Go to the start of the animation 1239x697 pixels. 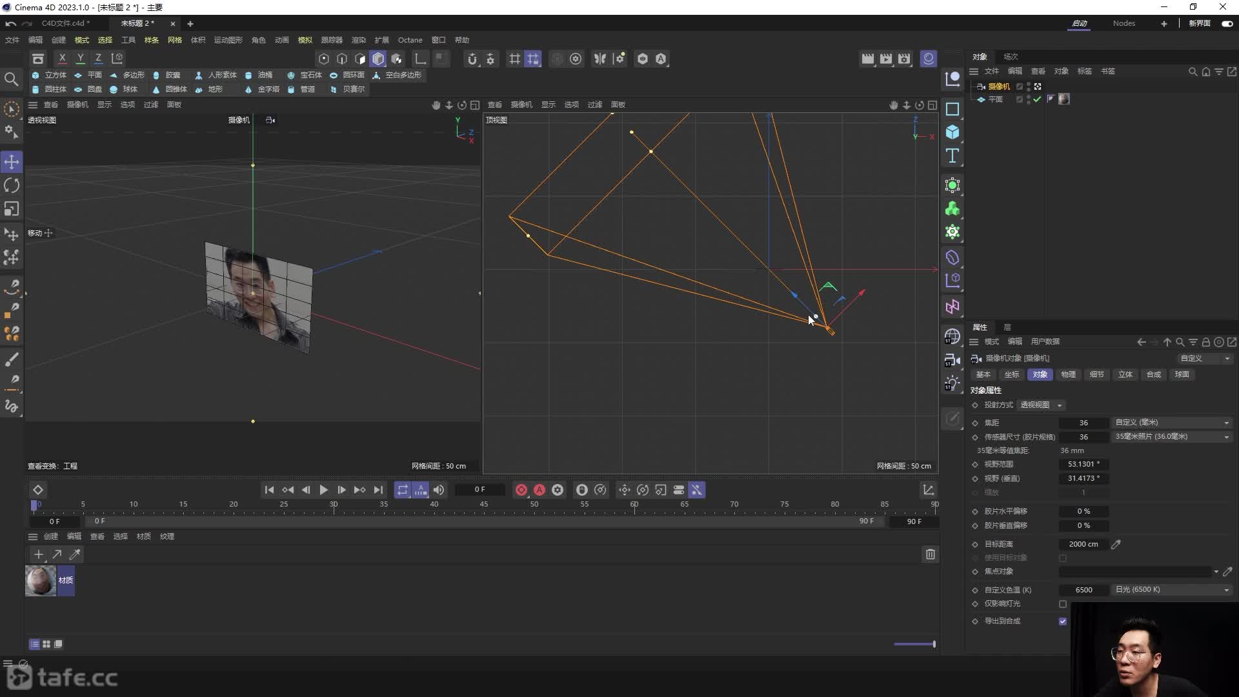(269, 490)
